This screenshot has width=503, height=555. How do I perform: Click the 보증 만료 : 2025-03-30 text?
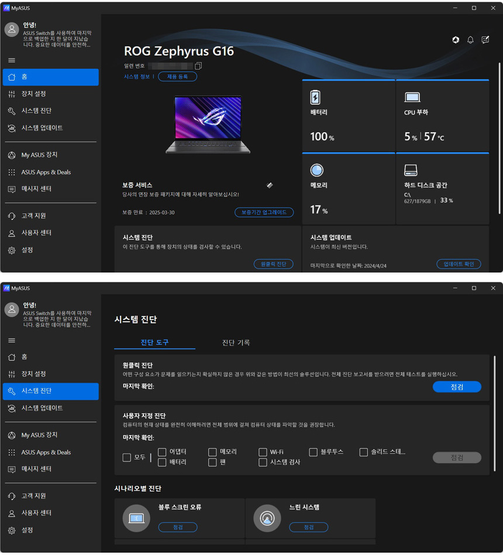149,212
